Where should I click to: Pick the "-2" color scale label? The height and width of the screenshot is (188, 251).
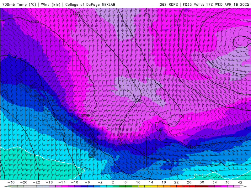click(100, 182)
